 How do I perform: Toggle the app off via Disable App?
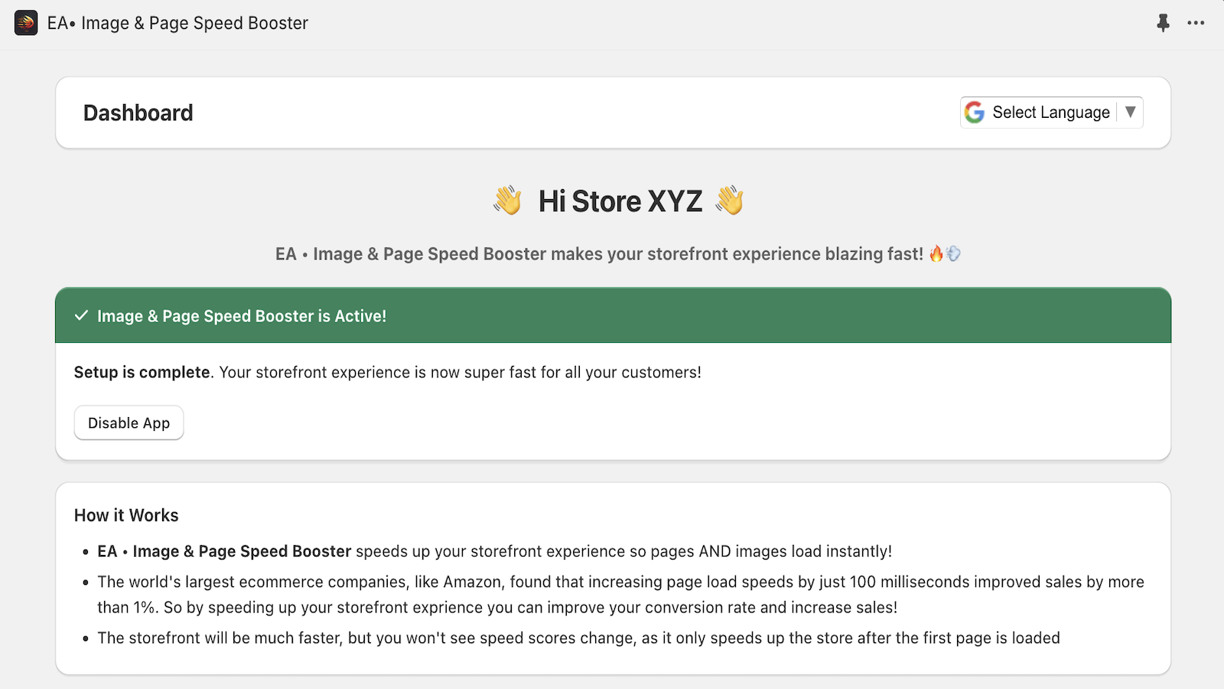point(129,422)
